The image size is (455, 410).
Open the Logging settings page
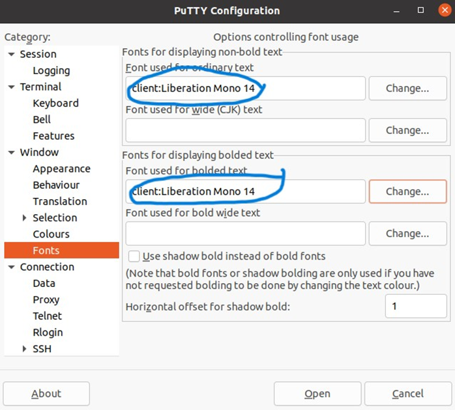[51, 70]
